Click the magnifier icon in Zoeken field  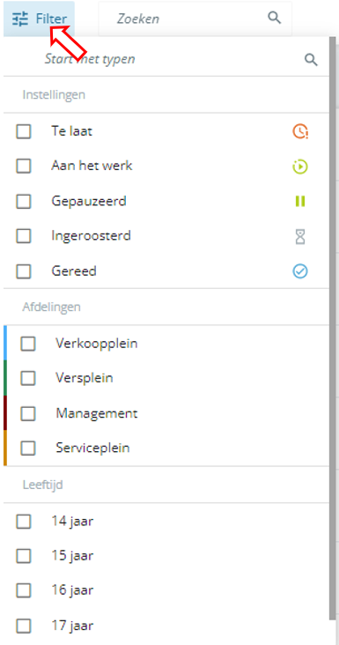tap(275, 18)
